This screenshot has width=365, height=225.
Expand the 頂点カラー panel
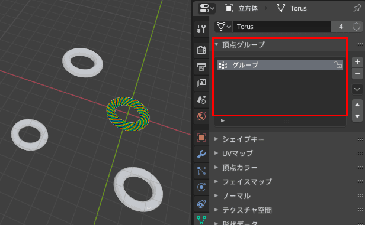(216, 167)
